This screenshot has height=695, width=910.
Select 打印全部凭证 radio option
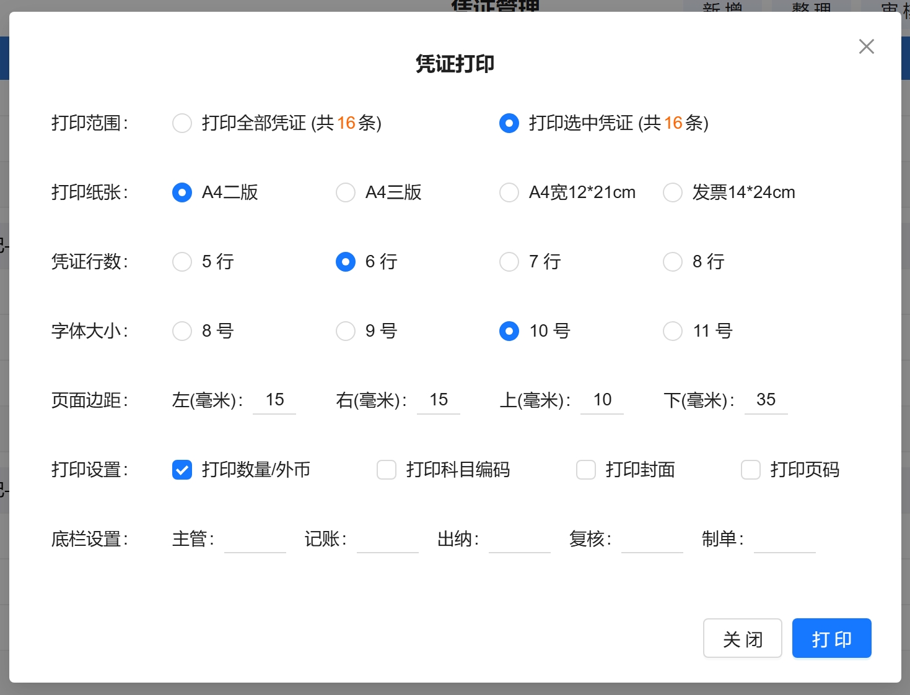pos(182,123)
